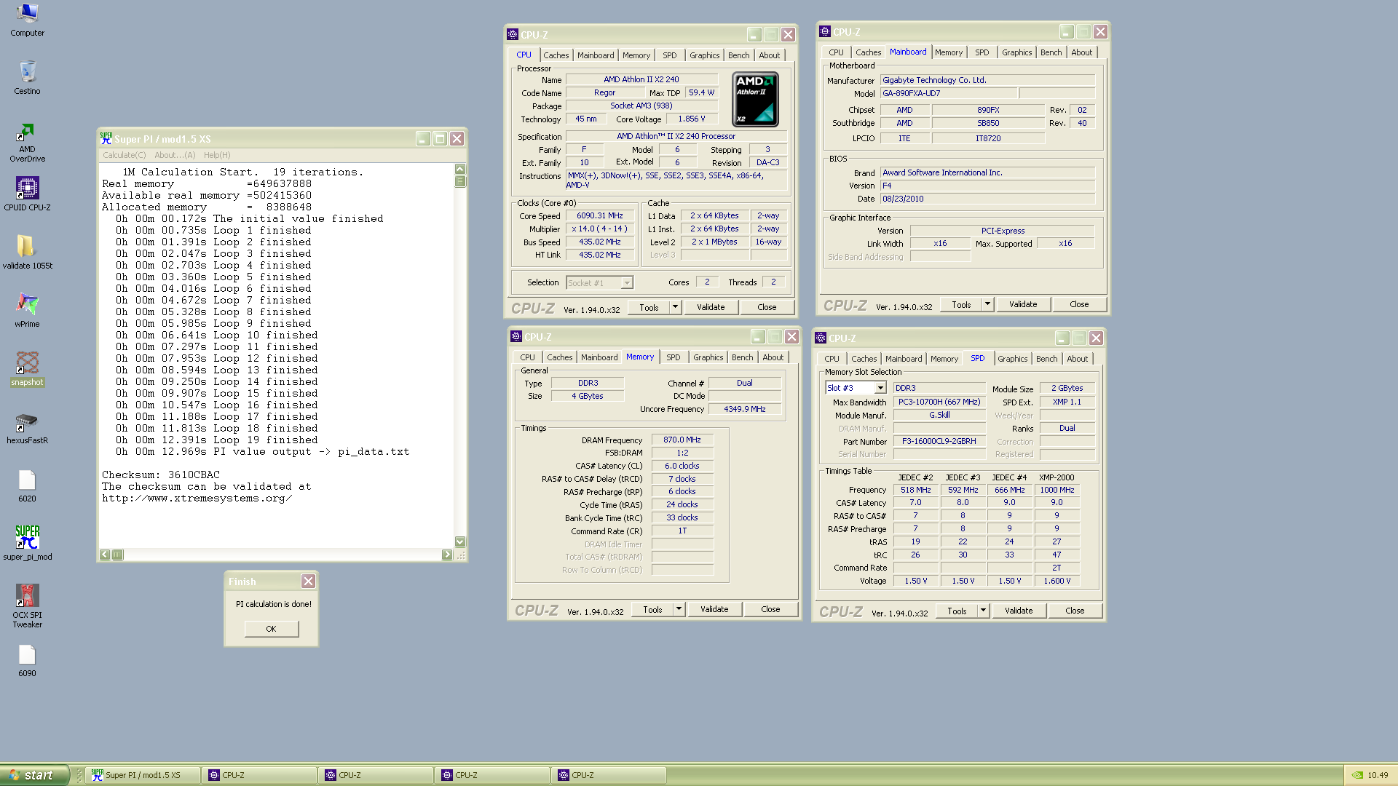Click Tools button in CPU window
The width and height of the screenshot is (1398, 786).
click(x=649, y=307)
